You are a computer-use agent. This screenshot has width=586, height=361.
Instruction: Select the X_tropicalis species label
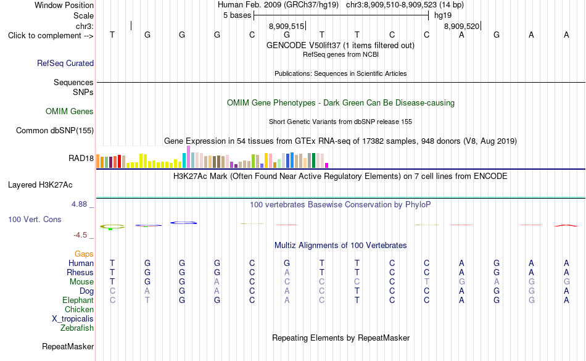tap(73, 319)
